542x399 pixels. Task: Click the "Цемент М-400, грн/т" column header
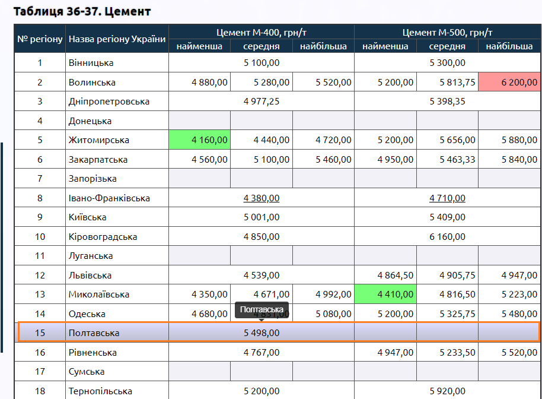tap(262, 33)
